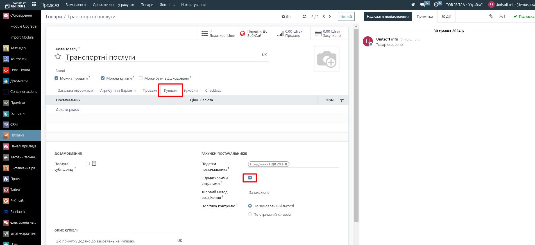The width and height of the screenshot is (535, 245).
Task: Go to next record arrow
Action: [330, 16]
